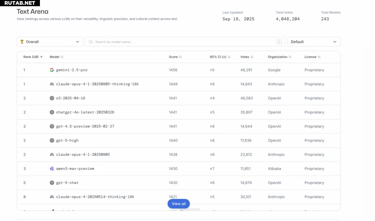
Task: Click the magnifier icon in the search box
Action: (x=91, y=42)
